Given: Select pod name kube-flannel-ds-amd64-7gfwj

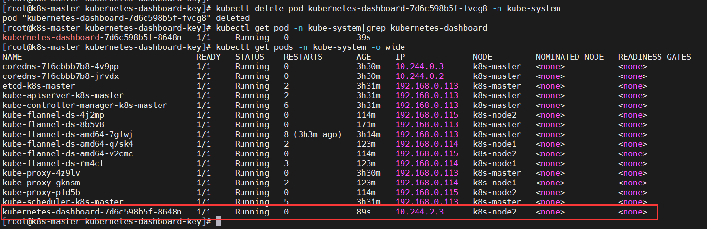Looking at the screenshot, I should tap(68, 134).
